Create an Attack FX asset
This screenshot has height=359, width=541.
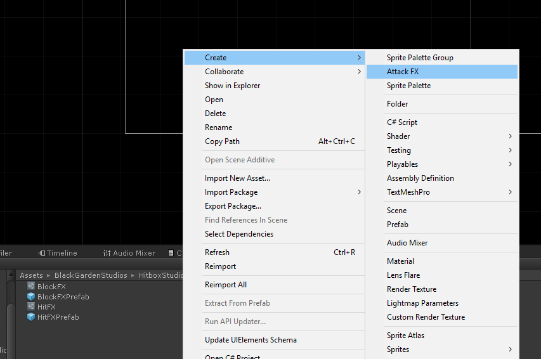(442, 72)
